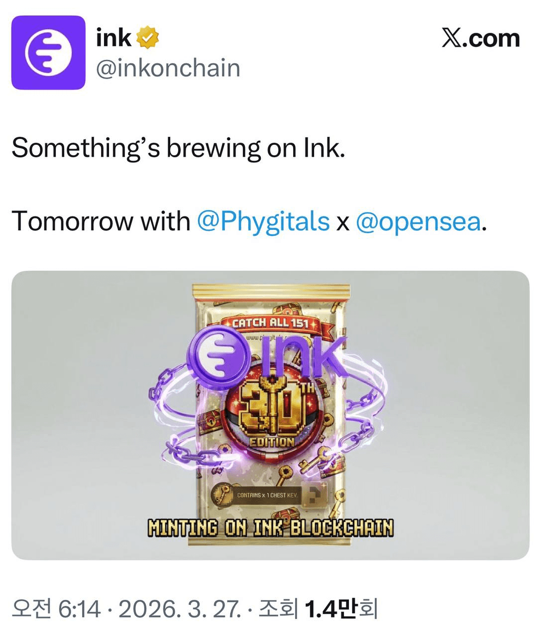The image size is (541, 637).
Task: Click the text Something's brewing on Ink.
Action: tap(178, 148)
